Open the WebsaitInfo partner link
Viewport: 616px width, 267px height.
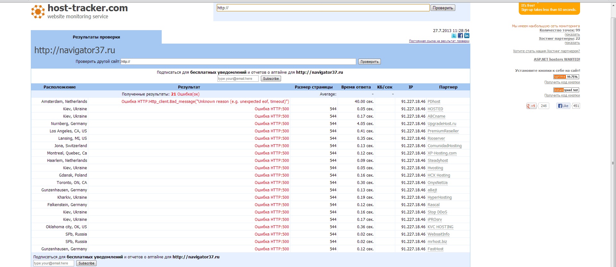[x=438, y=234]
